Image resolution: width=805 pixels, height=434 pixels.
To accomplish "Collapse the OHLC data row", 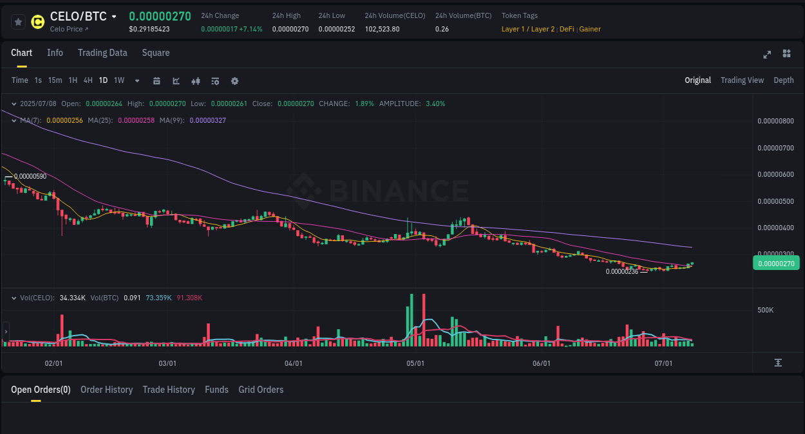I will coord(14,104).
